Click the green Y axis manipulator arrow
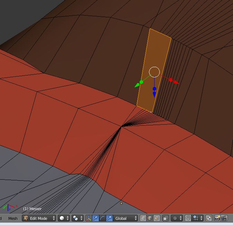This screenshot has width=233, height=225. coord(137,85)
